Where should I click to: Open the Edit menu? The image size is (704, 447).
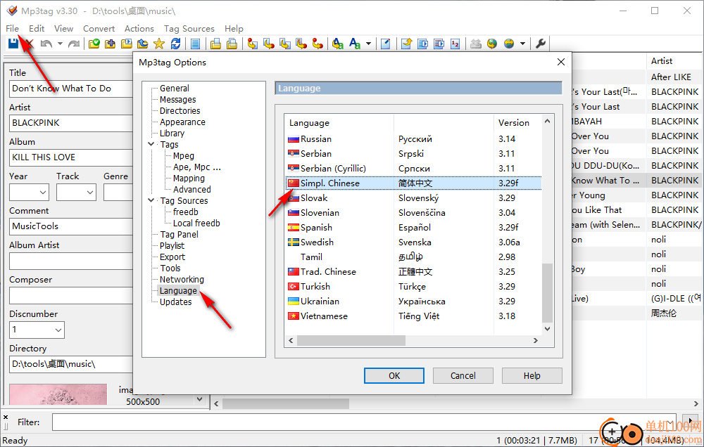(37, 29)
